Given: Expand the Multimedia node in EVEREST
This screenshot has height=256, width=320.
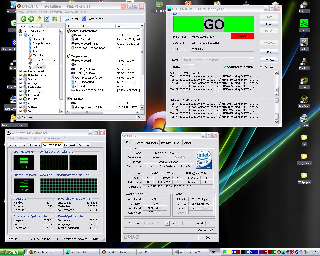Looking at the screenshot, I should point(20,87).
